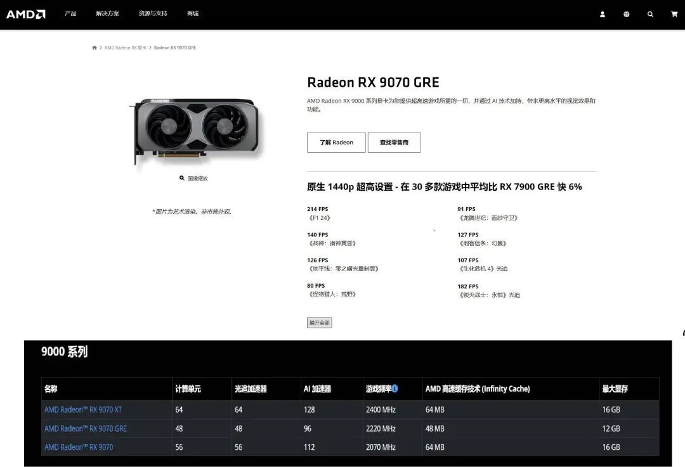Click the 80 FPS value
Image resolution: width=685 pixels, height=467 pixels.
click(x=316, y=286)
